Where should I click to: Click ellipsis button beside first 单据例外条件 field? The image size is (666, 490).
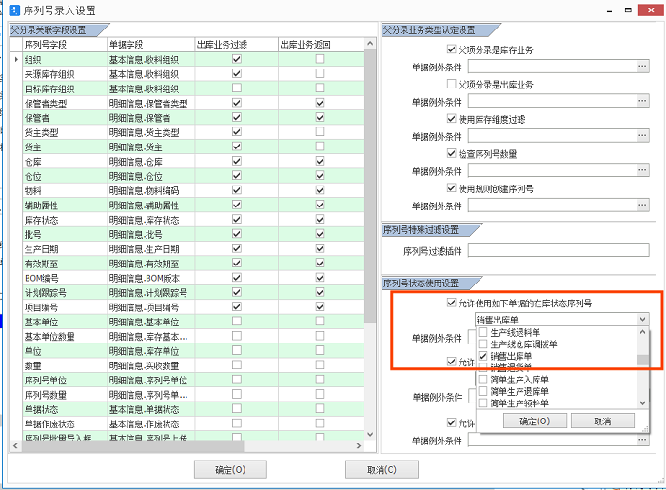coord(643,67)
